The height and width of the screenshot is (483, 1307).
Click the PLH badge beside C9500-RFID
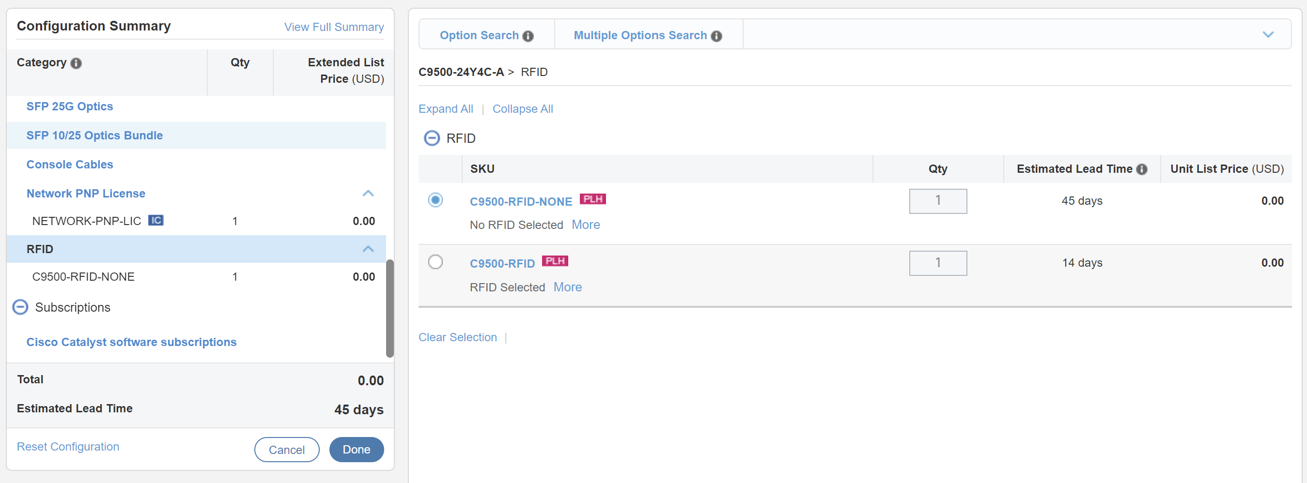(x=555, y=261)
